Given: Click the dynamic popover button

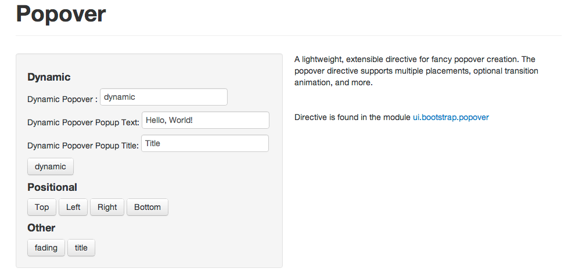Looking at the screenshot, I should pyautogui.click(x=51, y=166).
